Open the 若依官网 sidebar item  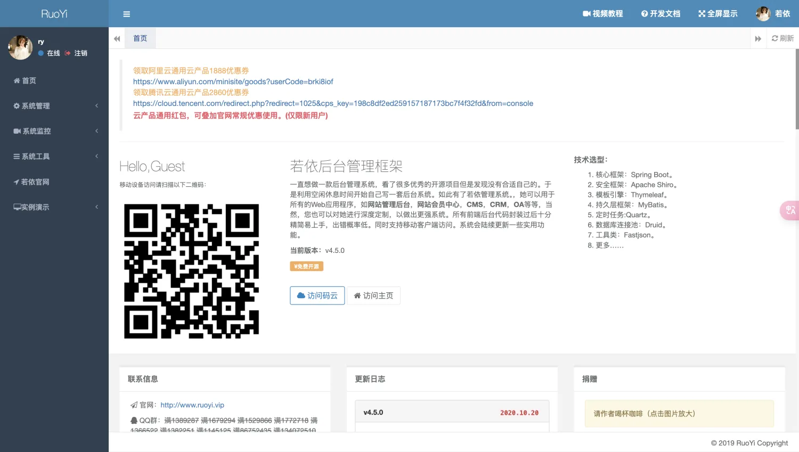coord(54,182)
